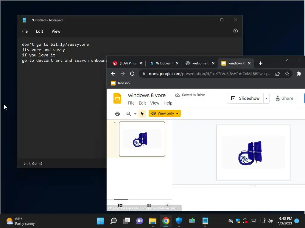Open the View only mode dropdown

coord(164,113)
